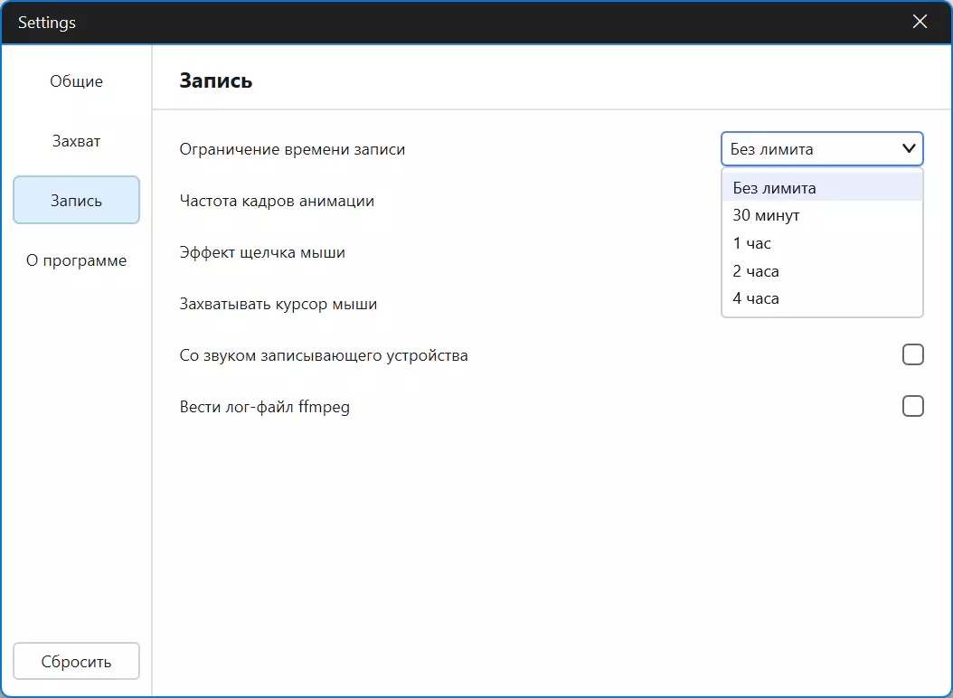Click the Захватывать курсор мыши label

point(278,304)
